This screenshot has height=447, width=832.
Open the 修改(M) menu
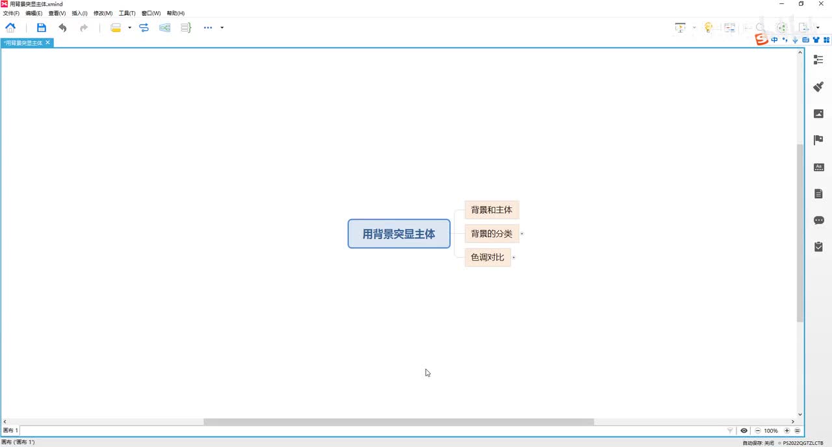(103, 13)
